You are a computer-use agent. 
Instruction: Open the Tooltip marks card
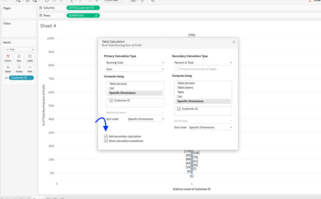[x=19, y=69]
